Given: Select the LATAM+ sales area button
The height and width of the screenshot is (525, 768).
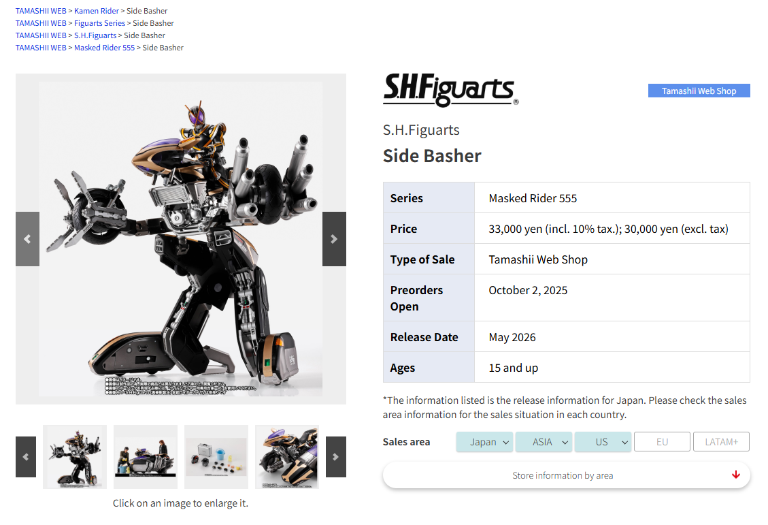Looking at the screenshot, I should click(x=722, y=442).
